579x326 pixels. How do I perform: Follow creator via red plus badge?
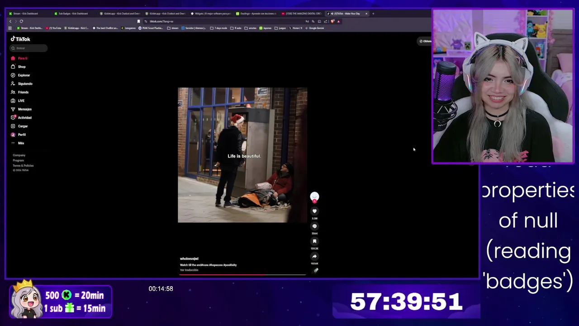[314, 201]
